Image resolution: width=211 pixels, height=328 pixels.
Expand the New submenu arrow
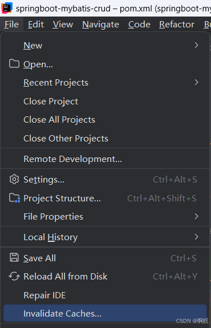[196, 45]
